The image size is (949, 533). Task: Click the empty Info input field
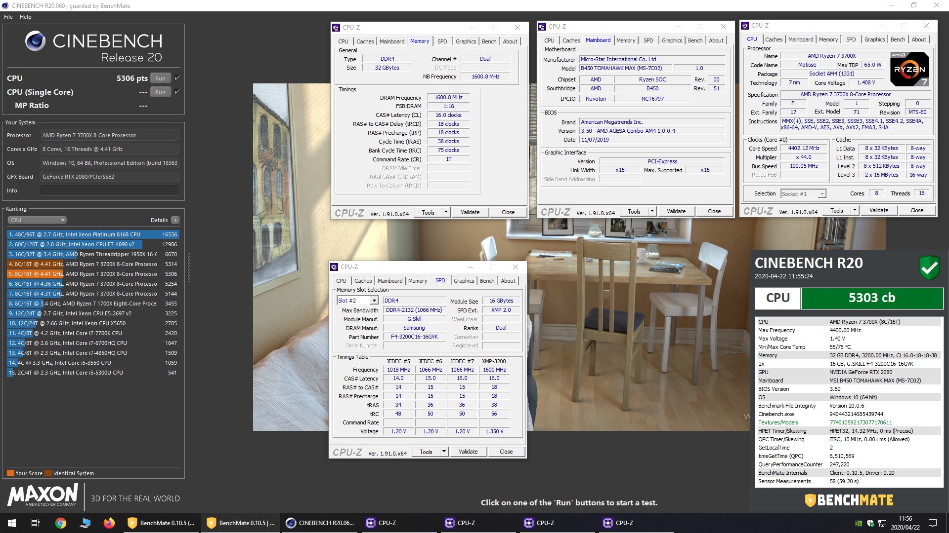pos(110,190)
